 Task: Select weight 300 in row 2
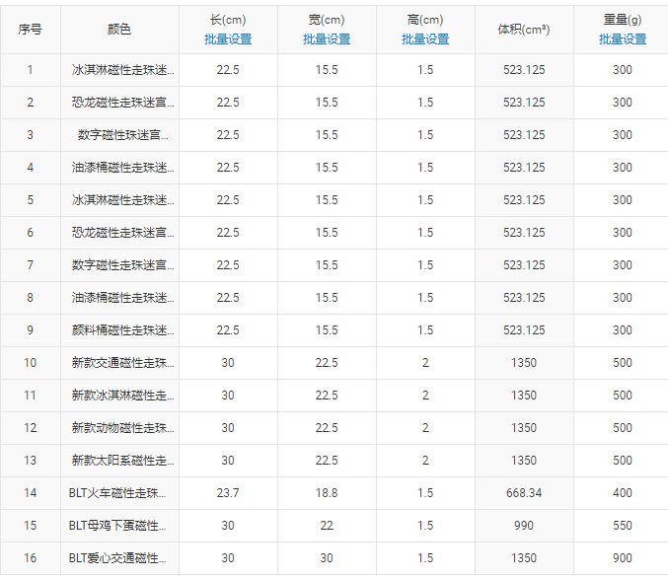tap(623, 103)
